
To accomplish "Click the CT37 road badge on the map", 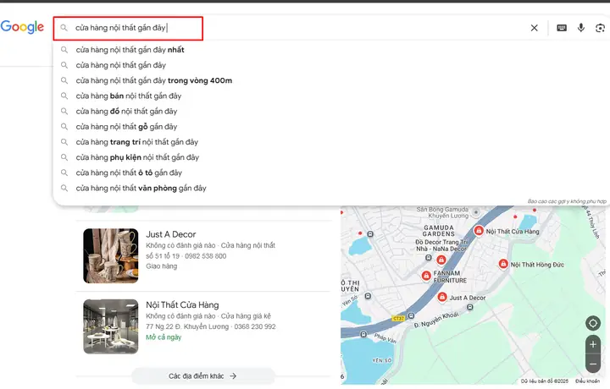I will 398,318.
